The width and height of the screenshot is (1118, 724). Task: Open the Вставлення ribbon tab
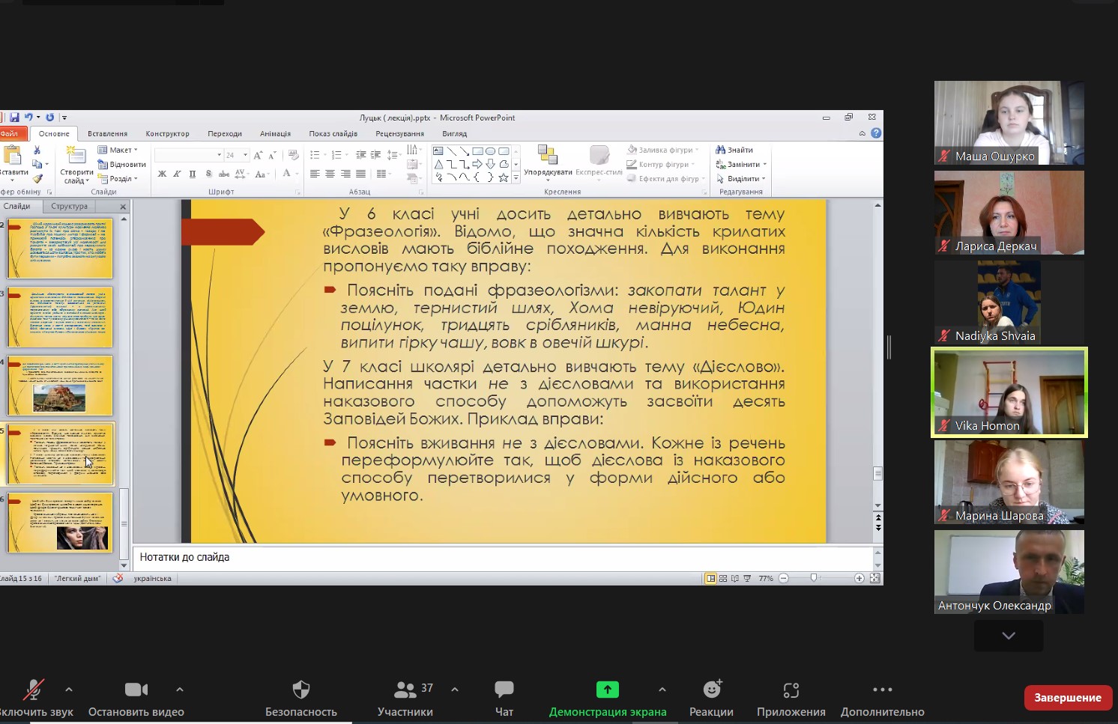[x=107, y=134]
